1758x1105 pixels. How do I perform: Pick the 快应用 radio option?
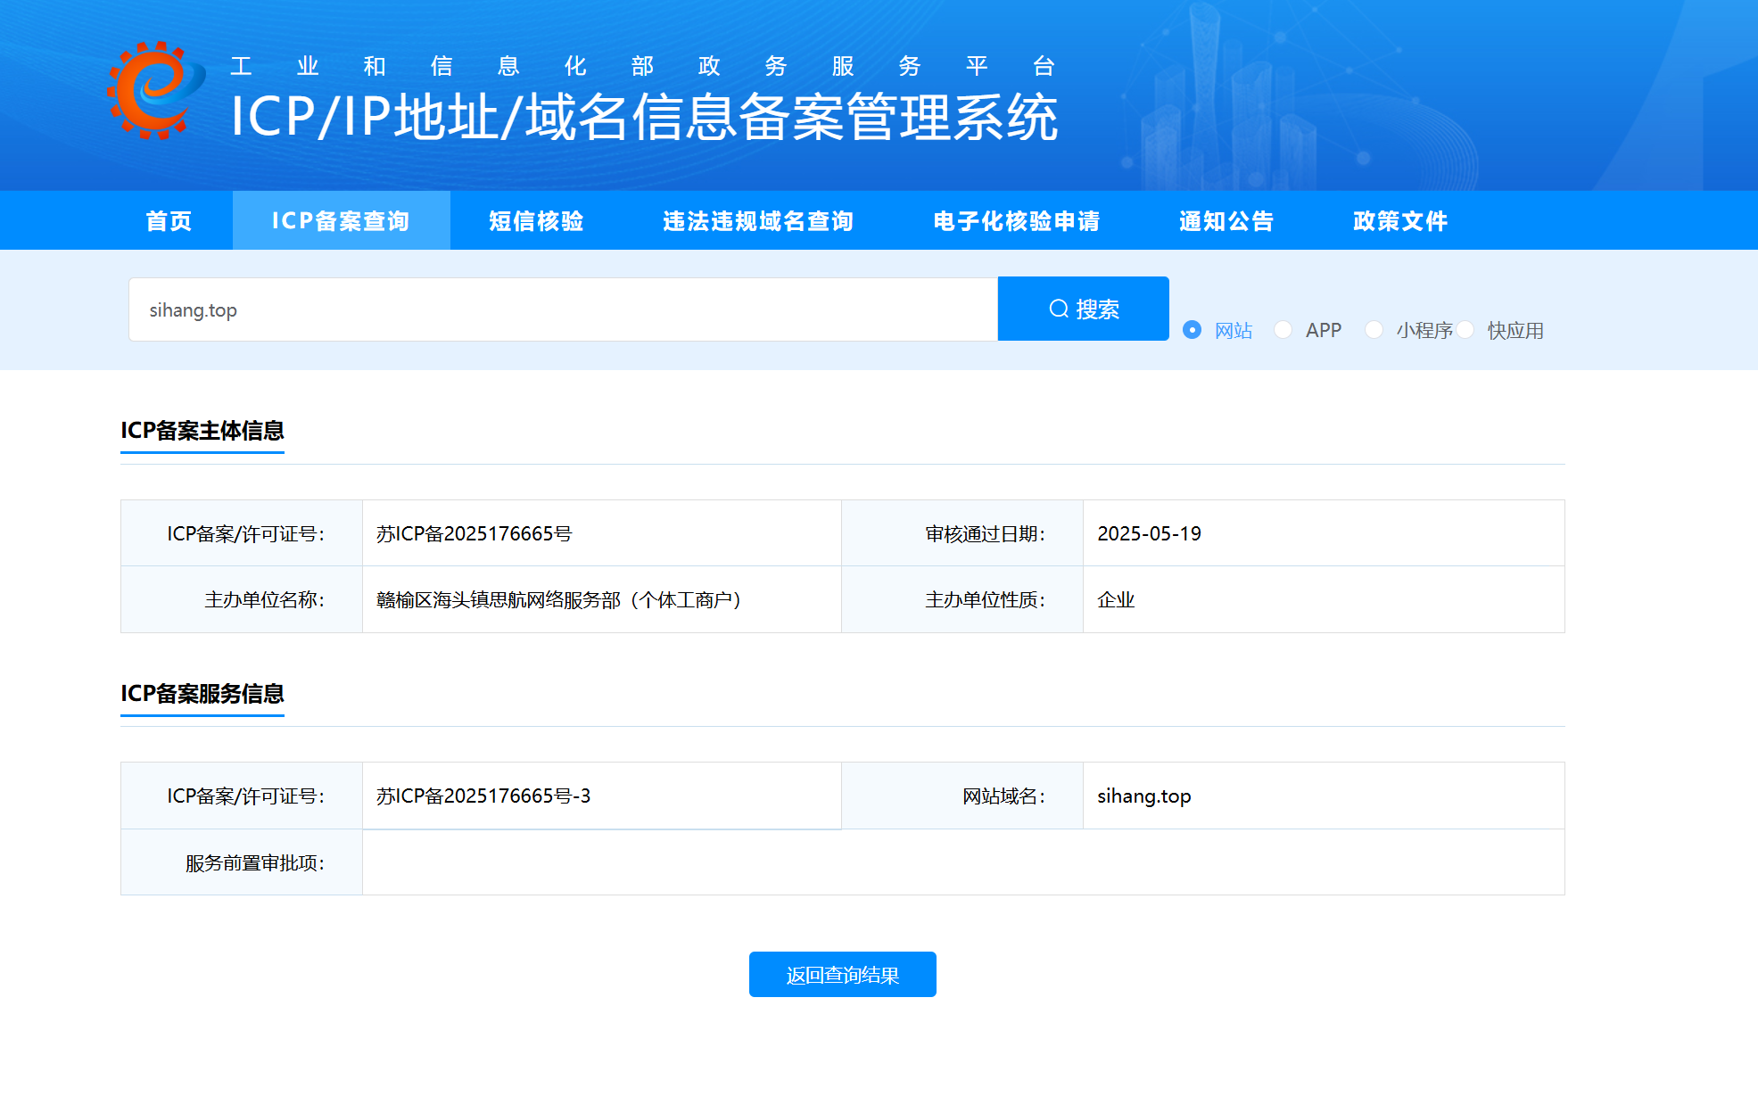[1465, 330]
